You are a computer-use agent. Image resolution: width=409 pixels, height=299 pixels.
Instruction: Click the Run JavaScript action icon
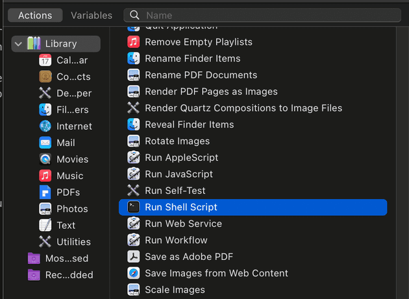(x=134, y=174)
